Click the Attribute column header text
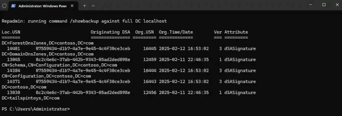Image resolution: width=342 pixels, height=116 pixels. point(236,32)
